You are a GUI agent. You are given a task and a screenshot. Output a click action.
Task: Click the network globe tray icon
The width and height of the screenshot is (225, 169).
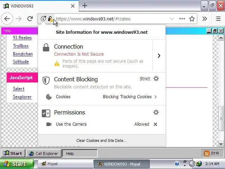[199, 164]
